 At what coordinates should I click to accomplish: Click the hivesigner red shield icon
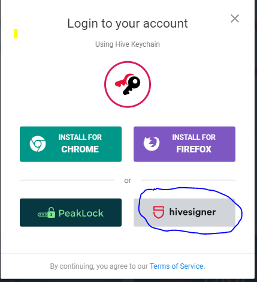159,212
